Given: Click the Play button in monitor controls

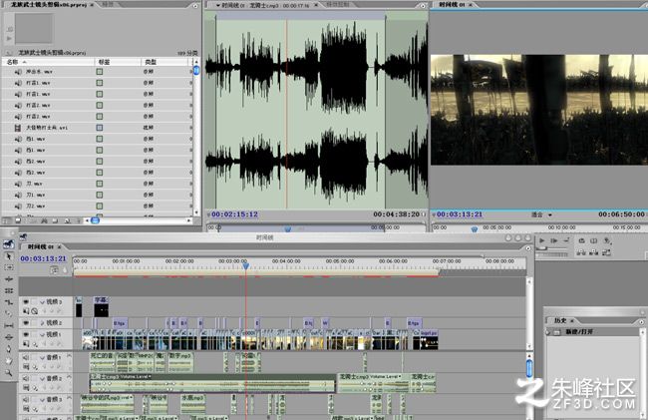Looking at the screenshot, I should pyautogui.click(x=541, y=240).
